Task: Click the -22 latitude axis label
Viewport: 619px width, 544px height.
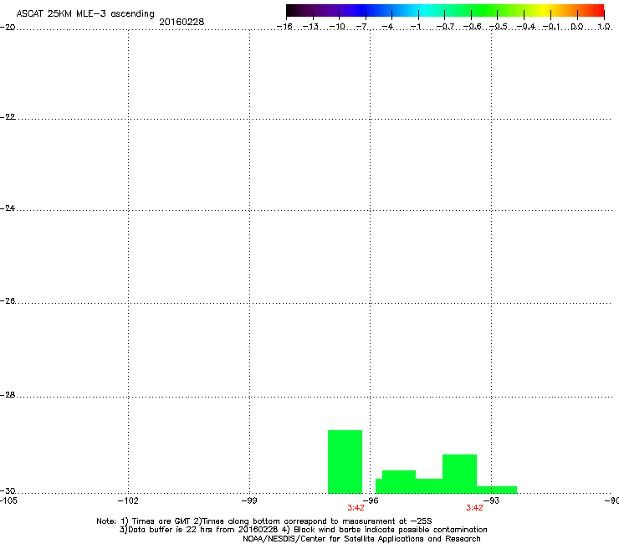Action: coord(8,117)
